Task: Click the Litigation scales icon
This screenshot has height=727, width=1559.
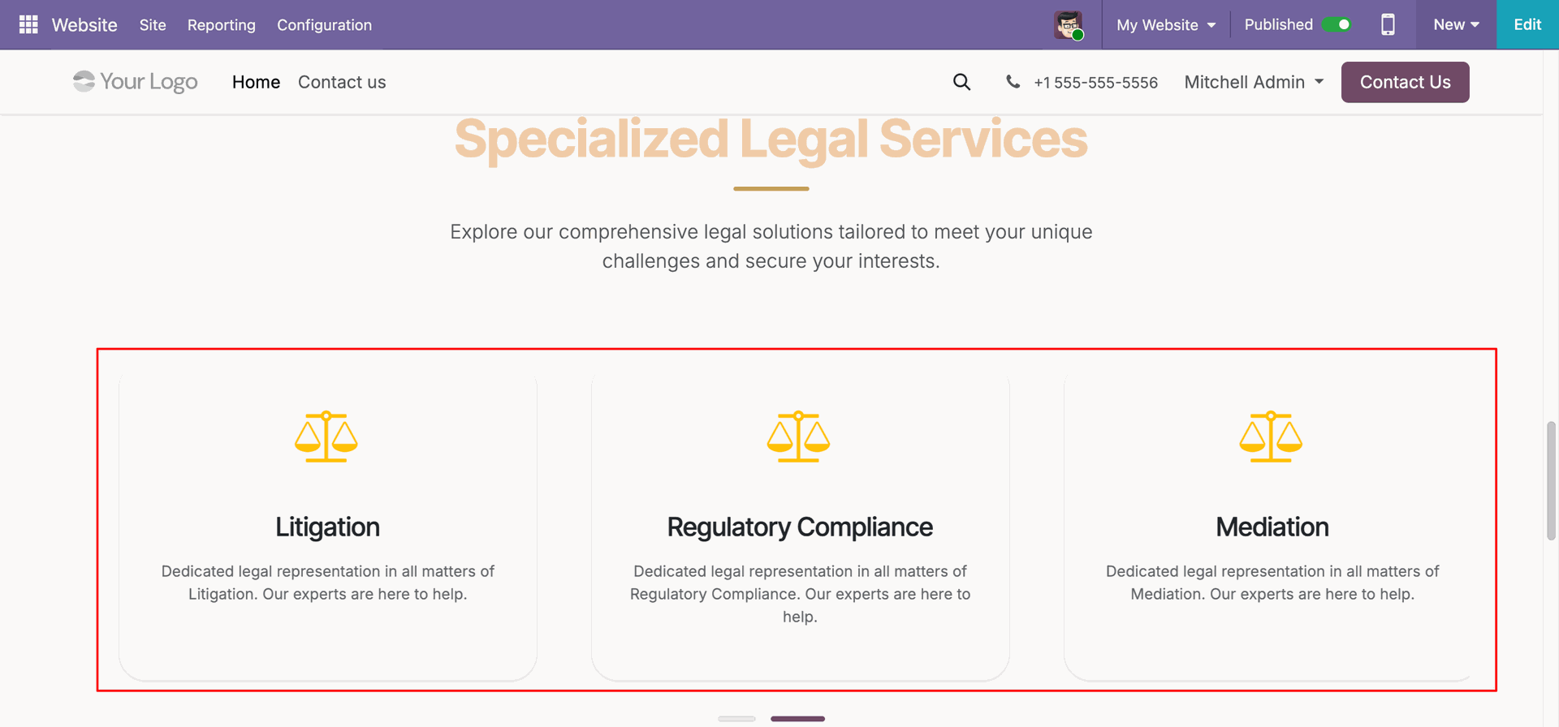Action: coord(326,437)
